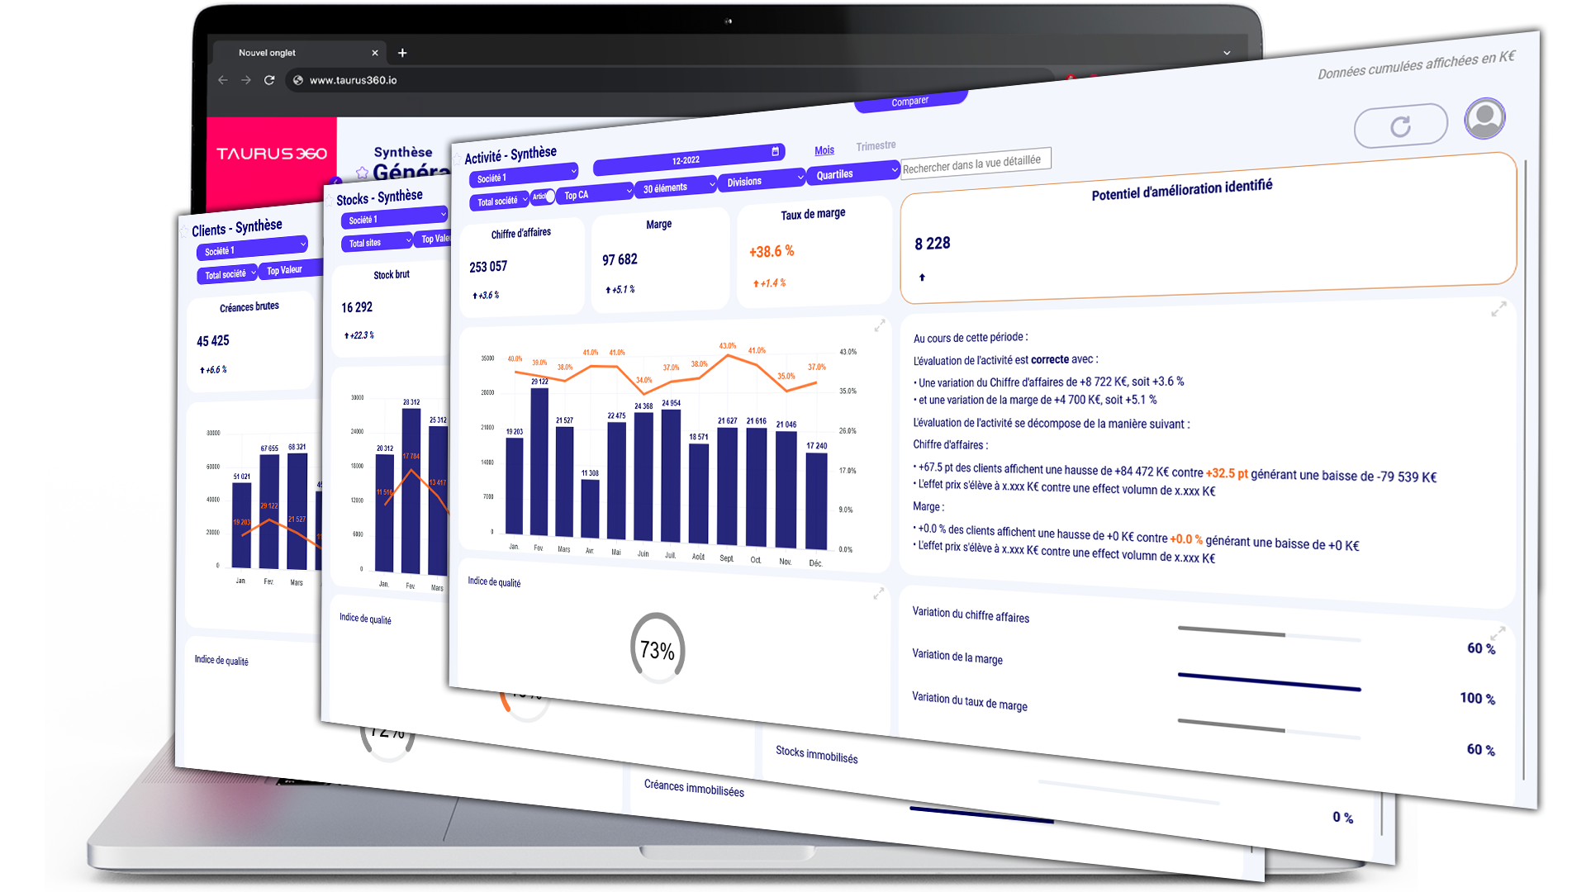Click the Variation de la marge progress bar
Viewport: 1586px width, 892px height.
coord(1268,681)
